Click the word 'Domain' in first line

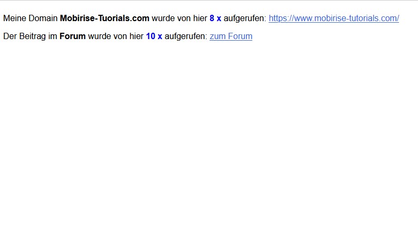click(x=43, y=18)
